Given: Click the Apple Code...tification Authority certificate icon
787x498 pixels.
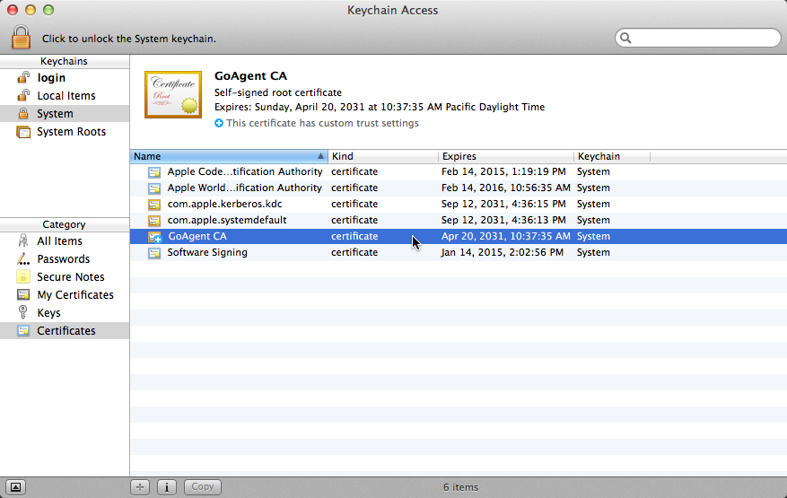Looking at the screenshot, I should tap(154, 172).
